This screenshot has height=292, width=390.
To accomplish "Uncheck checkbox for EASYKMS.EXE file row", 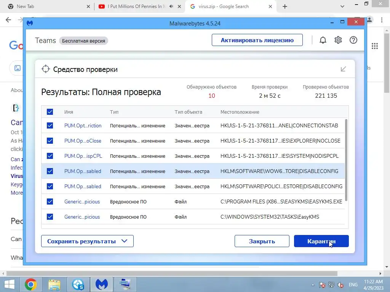I will pos(50,202).
